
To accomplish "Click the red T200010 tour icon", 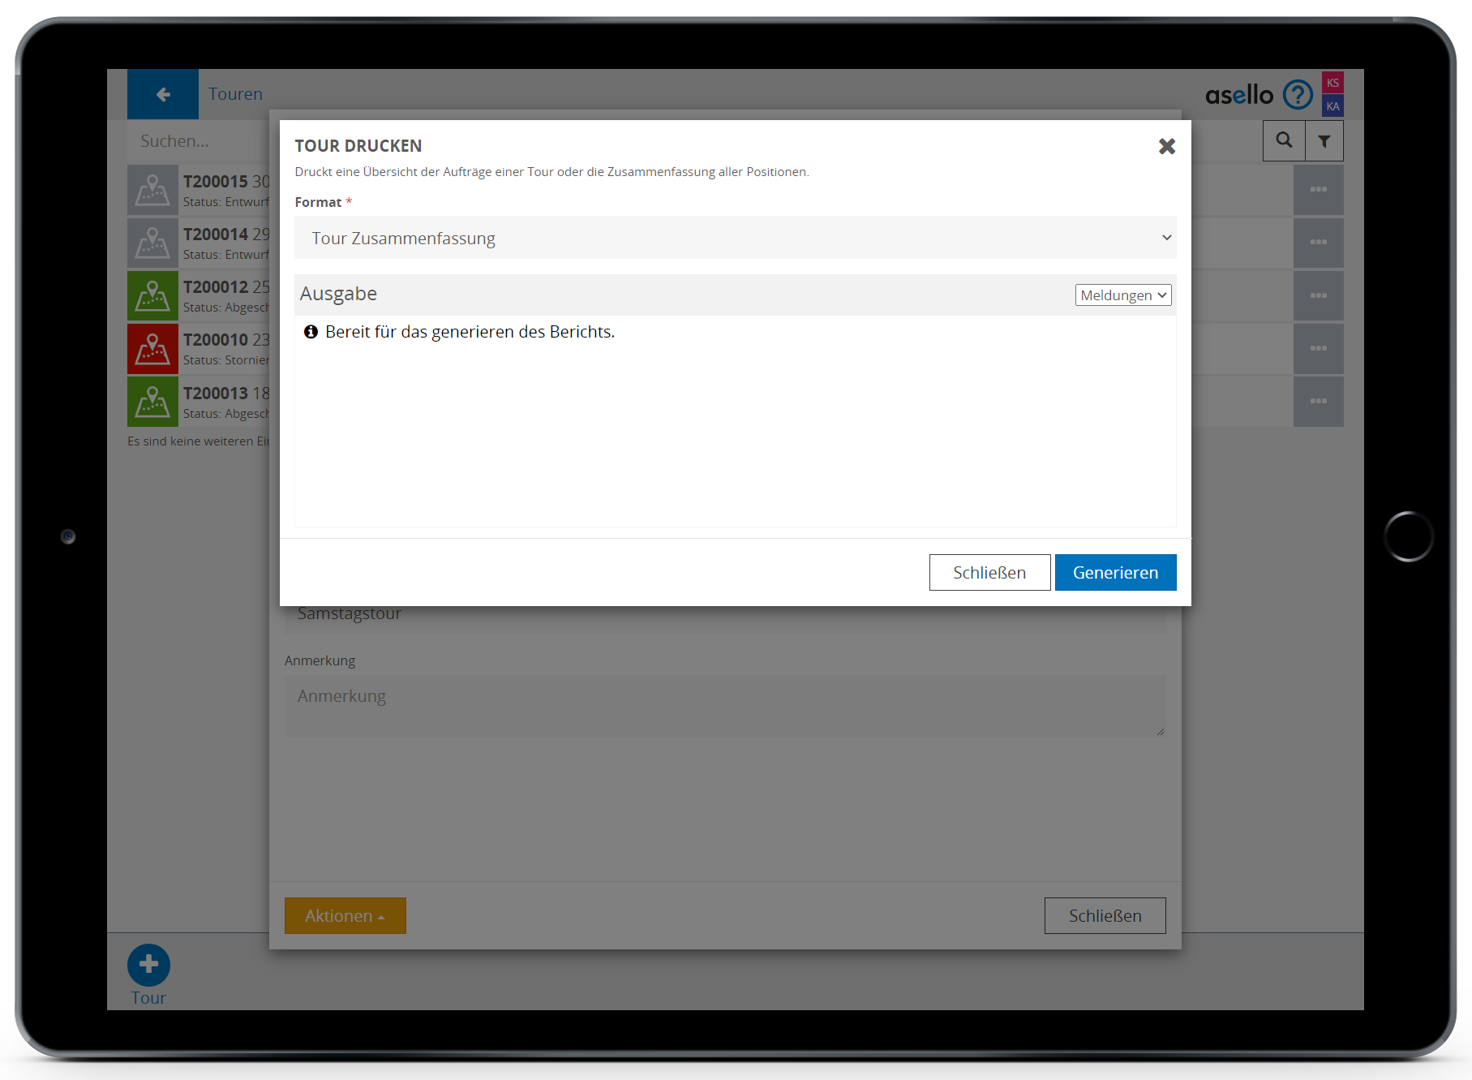I will click(x=152, y=349).
